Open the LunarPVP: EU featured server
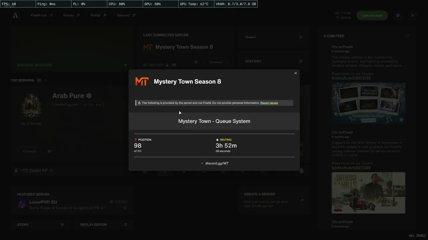This screenshot has width=428, height=240. pos(72,201)
